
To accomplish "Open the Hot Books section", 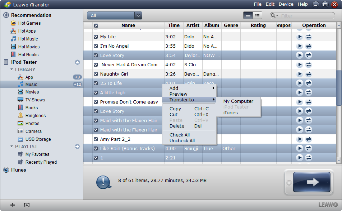I will tap(28, 54).
